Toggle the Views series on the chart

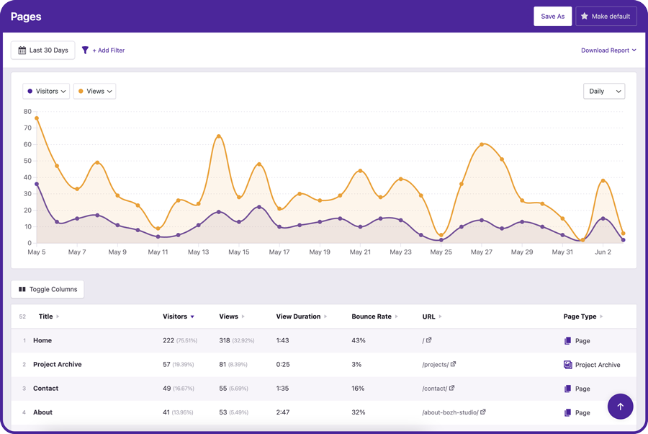[x=94, y=91]
